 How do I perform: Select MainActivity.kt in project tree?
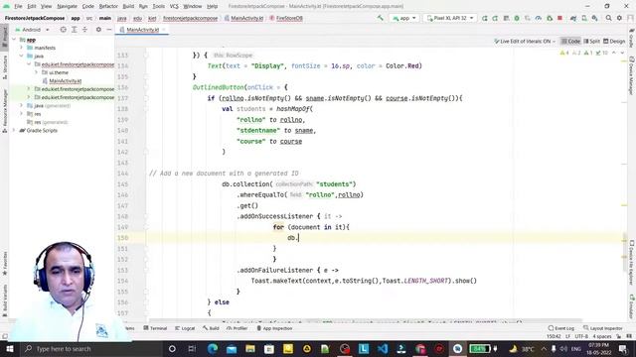[x=65, y=81]
